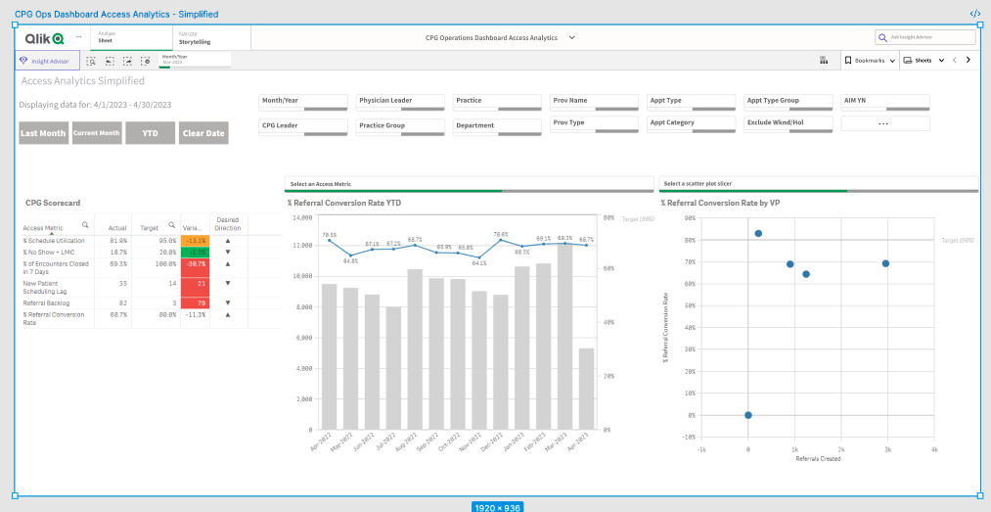
Task: Open the Month/Year filter pane
Action: coord(303,102)
